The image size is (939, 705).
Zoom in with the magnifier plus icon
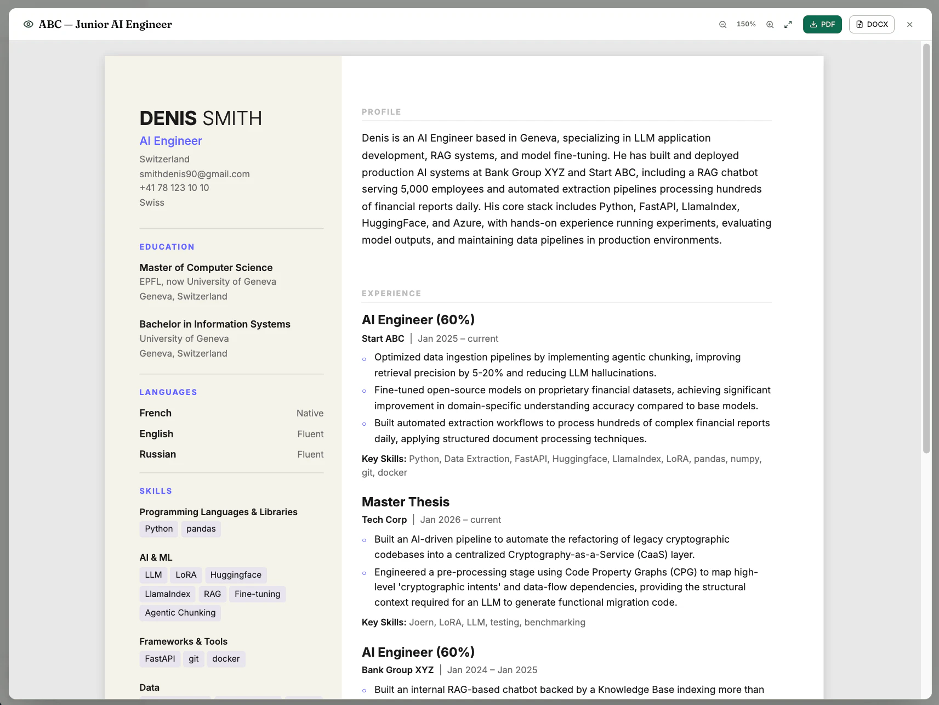[x=770, y=25]
